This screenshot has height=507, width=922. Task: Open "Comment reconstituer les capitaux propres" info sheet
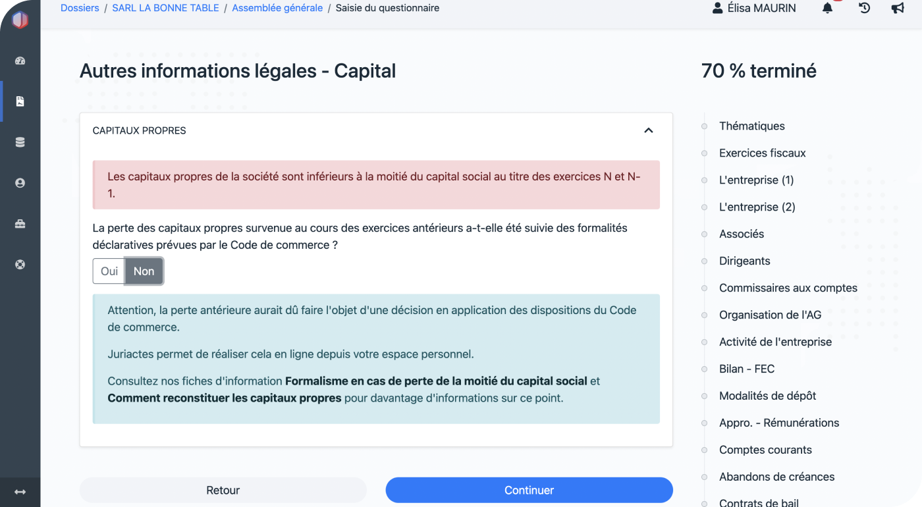[225, 398]
